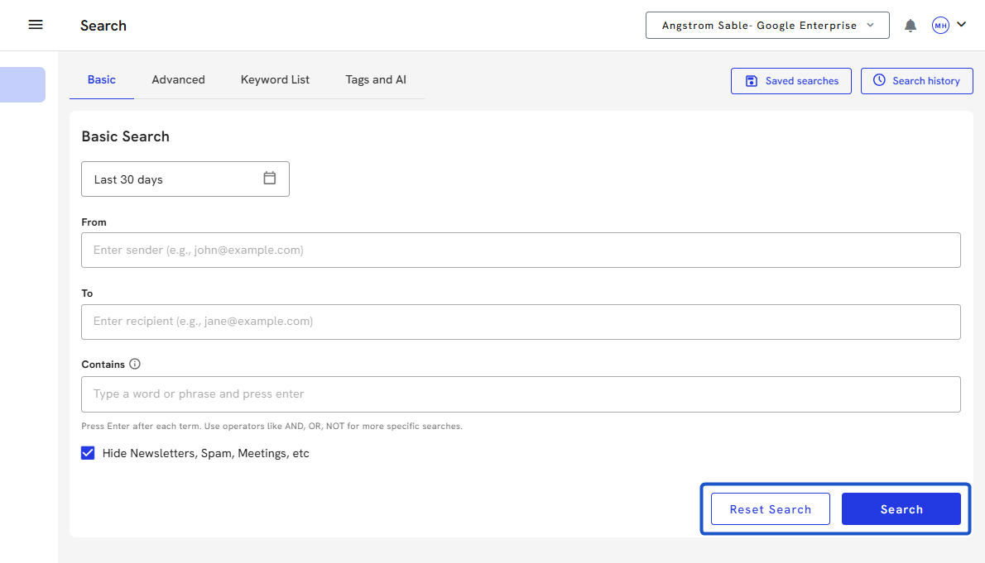This screenshot has height=563, width=985.
Task: Click the Contains keyword input box
Action: (x=520, y=394)
